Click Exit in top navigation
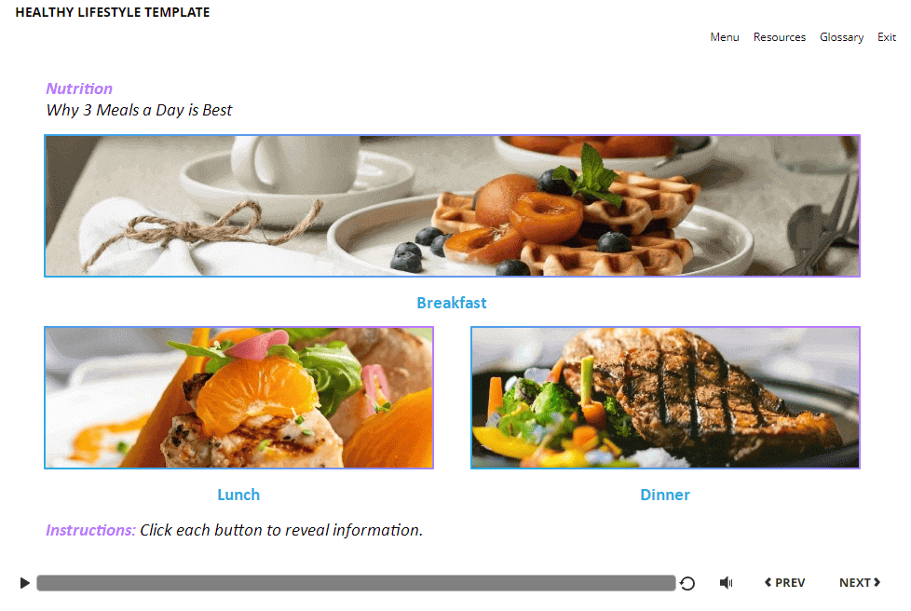The height and width of the screenshot is (611, 911). (887, 37)
